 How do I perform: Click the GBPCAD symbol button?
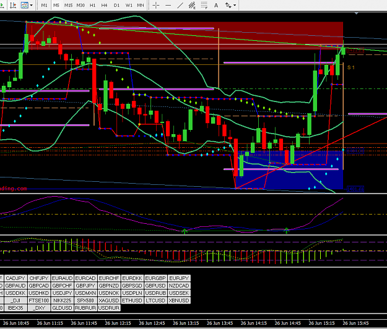[x=39, y=286]
